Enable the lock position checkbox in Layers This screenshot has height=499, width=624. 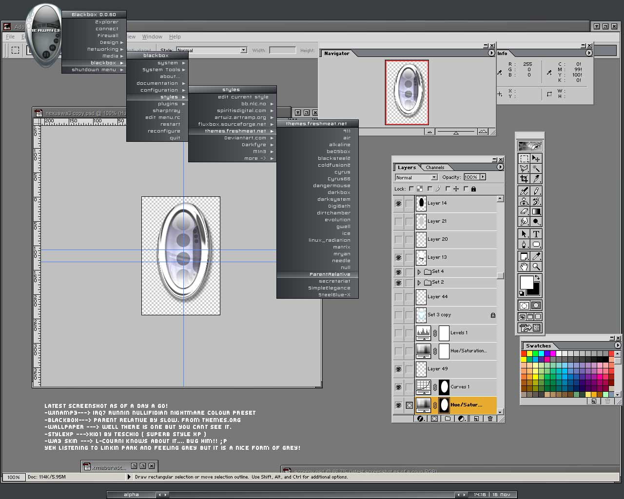(448, 189)
